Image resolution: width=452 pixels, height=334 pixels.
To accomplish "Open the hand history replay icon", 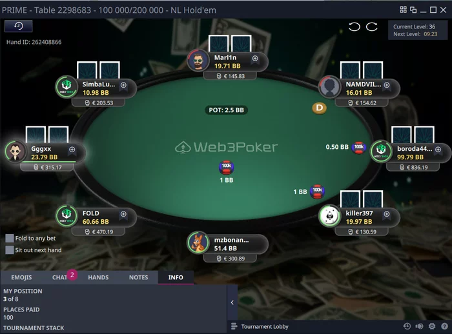I will tap(19, 26).
